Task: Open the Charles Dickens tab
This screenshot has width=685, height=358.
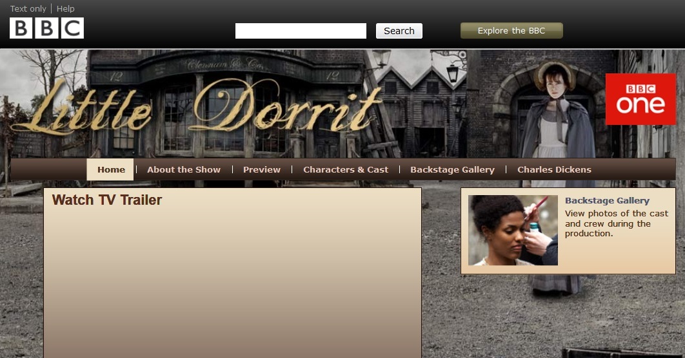Action: (554, 169)
